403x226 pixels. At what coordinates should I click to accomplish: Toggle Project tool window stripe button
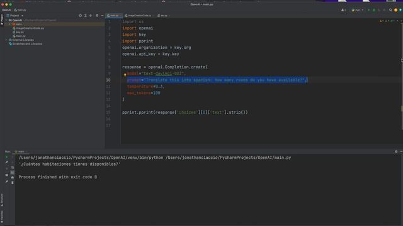click(x=2, y=19)
